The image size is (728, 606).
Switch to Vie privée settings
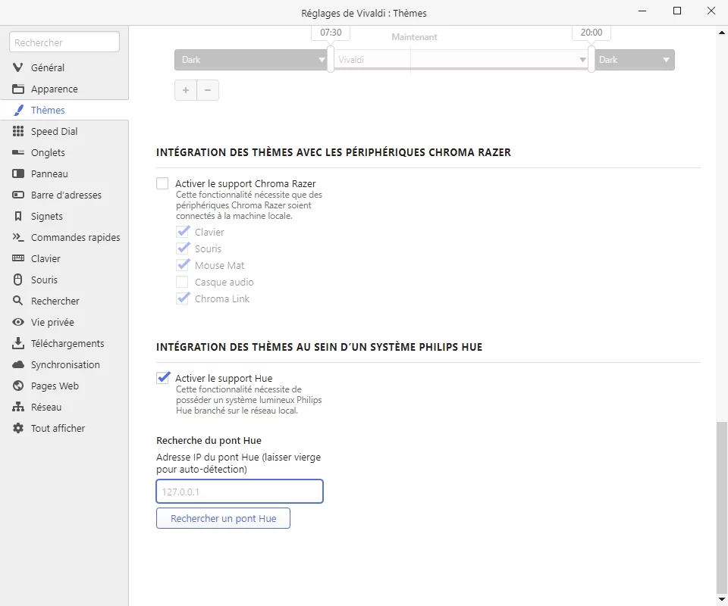tap(64, 322)
